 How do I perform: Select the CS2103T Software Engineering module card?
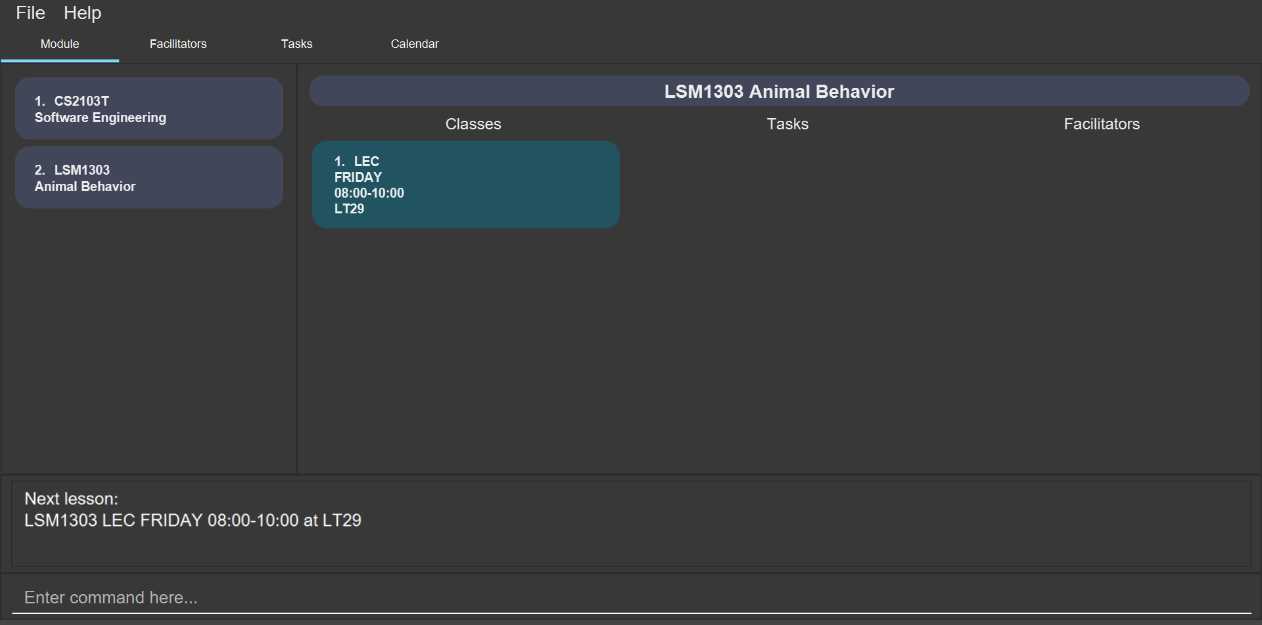pyautogui.click(x=149, y=108)
